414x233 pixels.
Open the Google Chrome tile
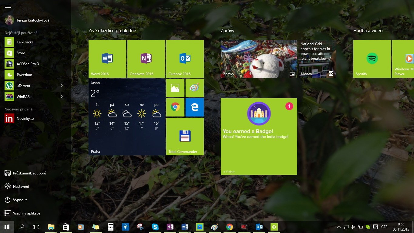pyautogui.click(x=175, y=107)
